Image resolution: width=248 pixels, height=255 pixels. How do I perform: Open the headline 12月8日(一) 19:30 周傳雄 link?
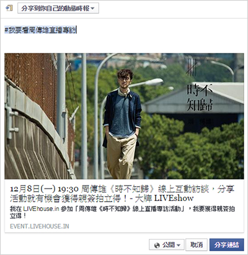pyautogui.click(x=122, y=194)
